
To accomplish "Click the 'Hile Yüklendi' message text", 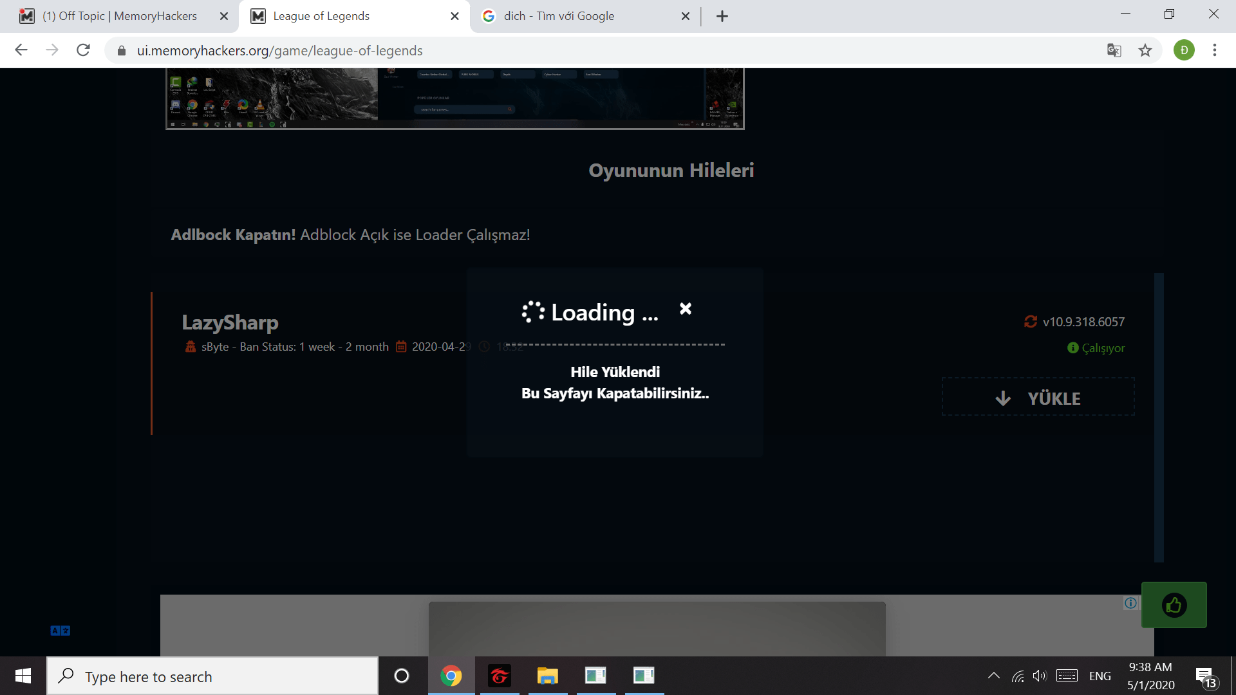I will point(615,372).
